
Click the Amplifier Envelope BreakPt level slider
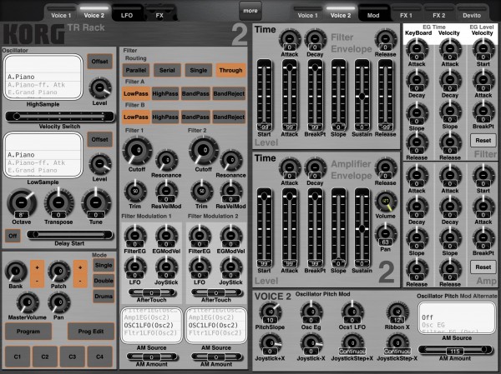[315, 227]
